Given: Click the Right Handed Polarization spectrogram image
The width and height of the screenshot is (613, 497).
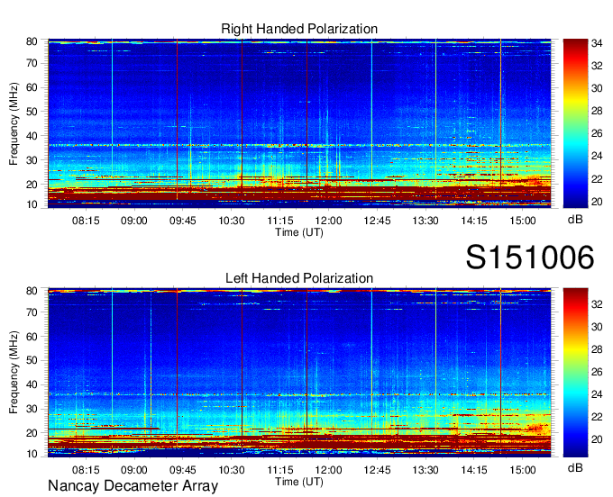Looking at the screenshot, I should 299,123.
